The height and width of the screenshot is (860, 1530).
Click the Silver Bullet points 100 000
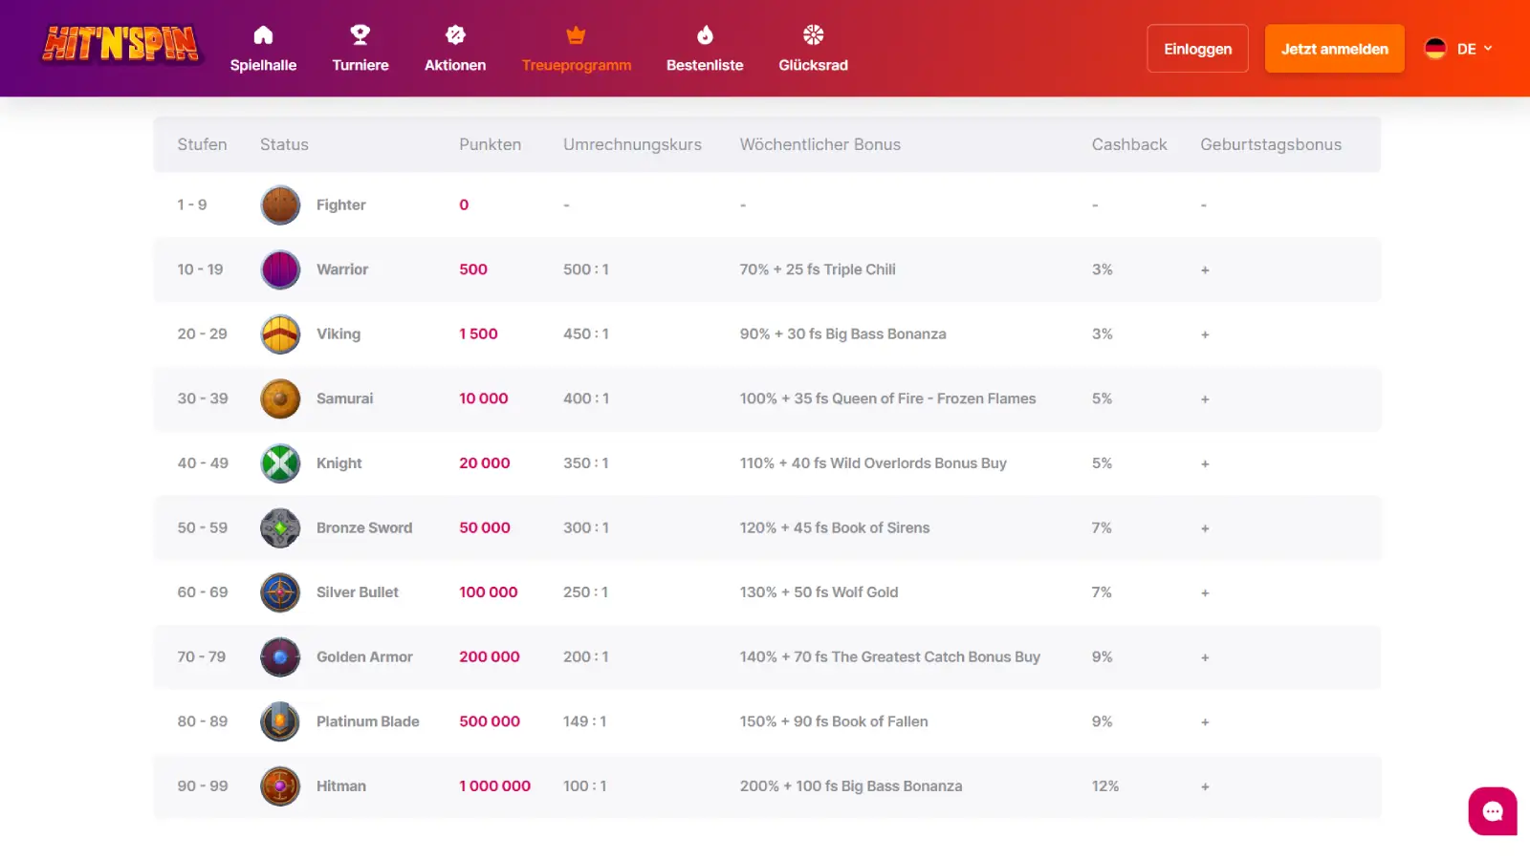coord(489,591)
